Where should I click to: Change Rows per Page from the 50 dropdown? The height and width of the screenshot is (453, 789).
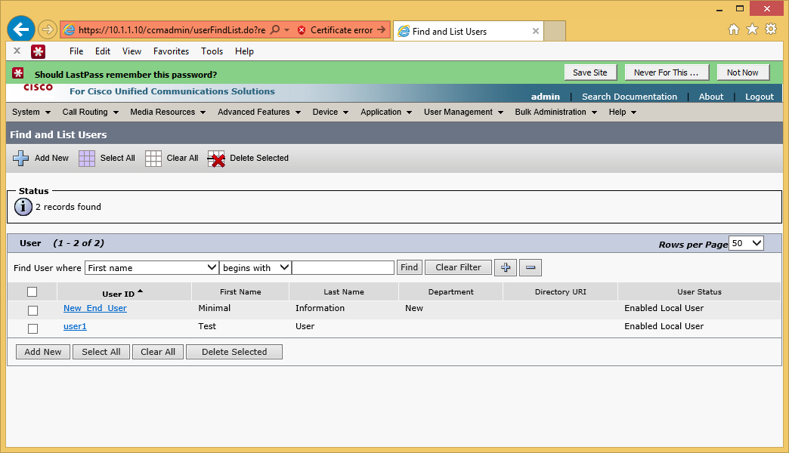coord(746,242)
